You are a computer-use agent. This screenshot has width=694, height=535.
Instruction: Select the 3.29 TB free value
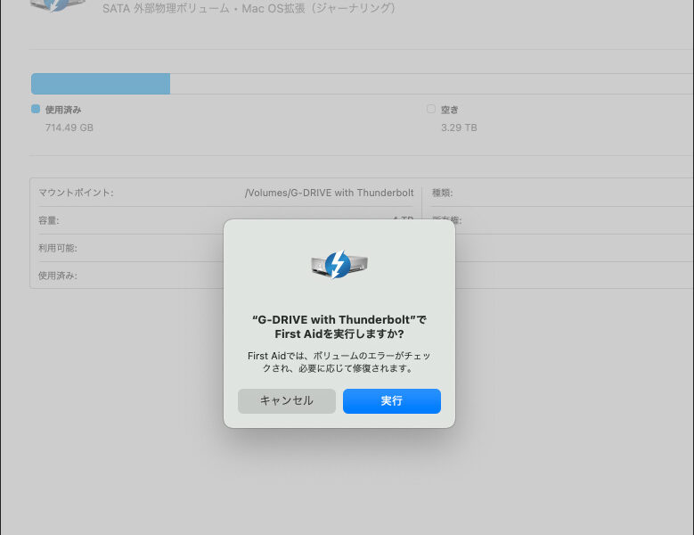[x=459, y=128]
